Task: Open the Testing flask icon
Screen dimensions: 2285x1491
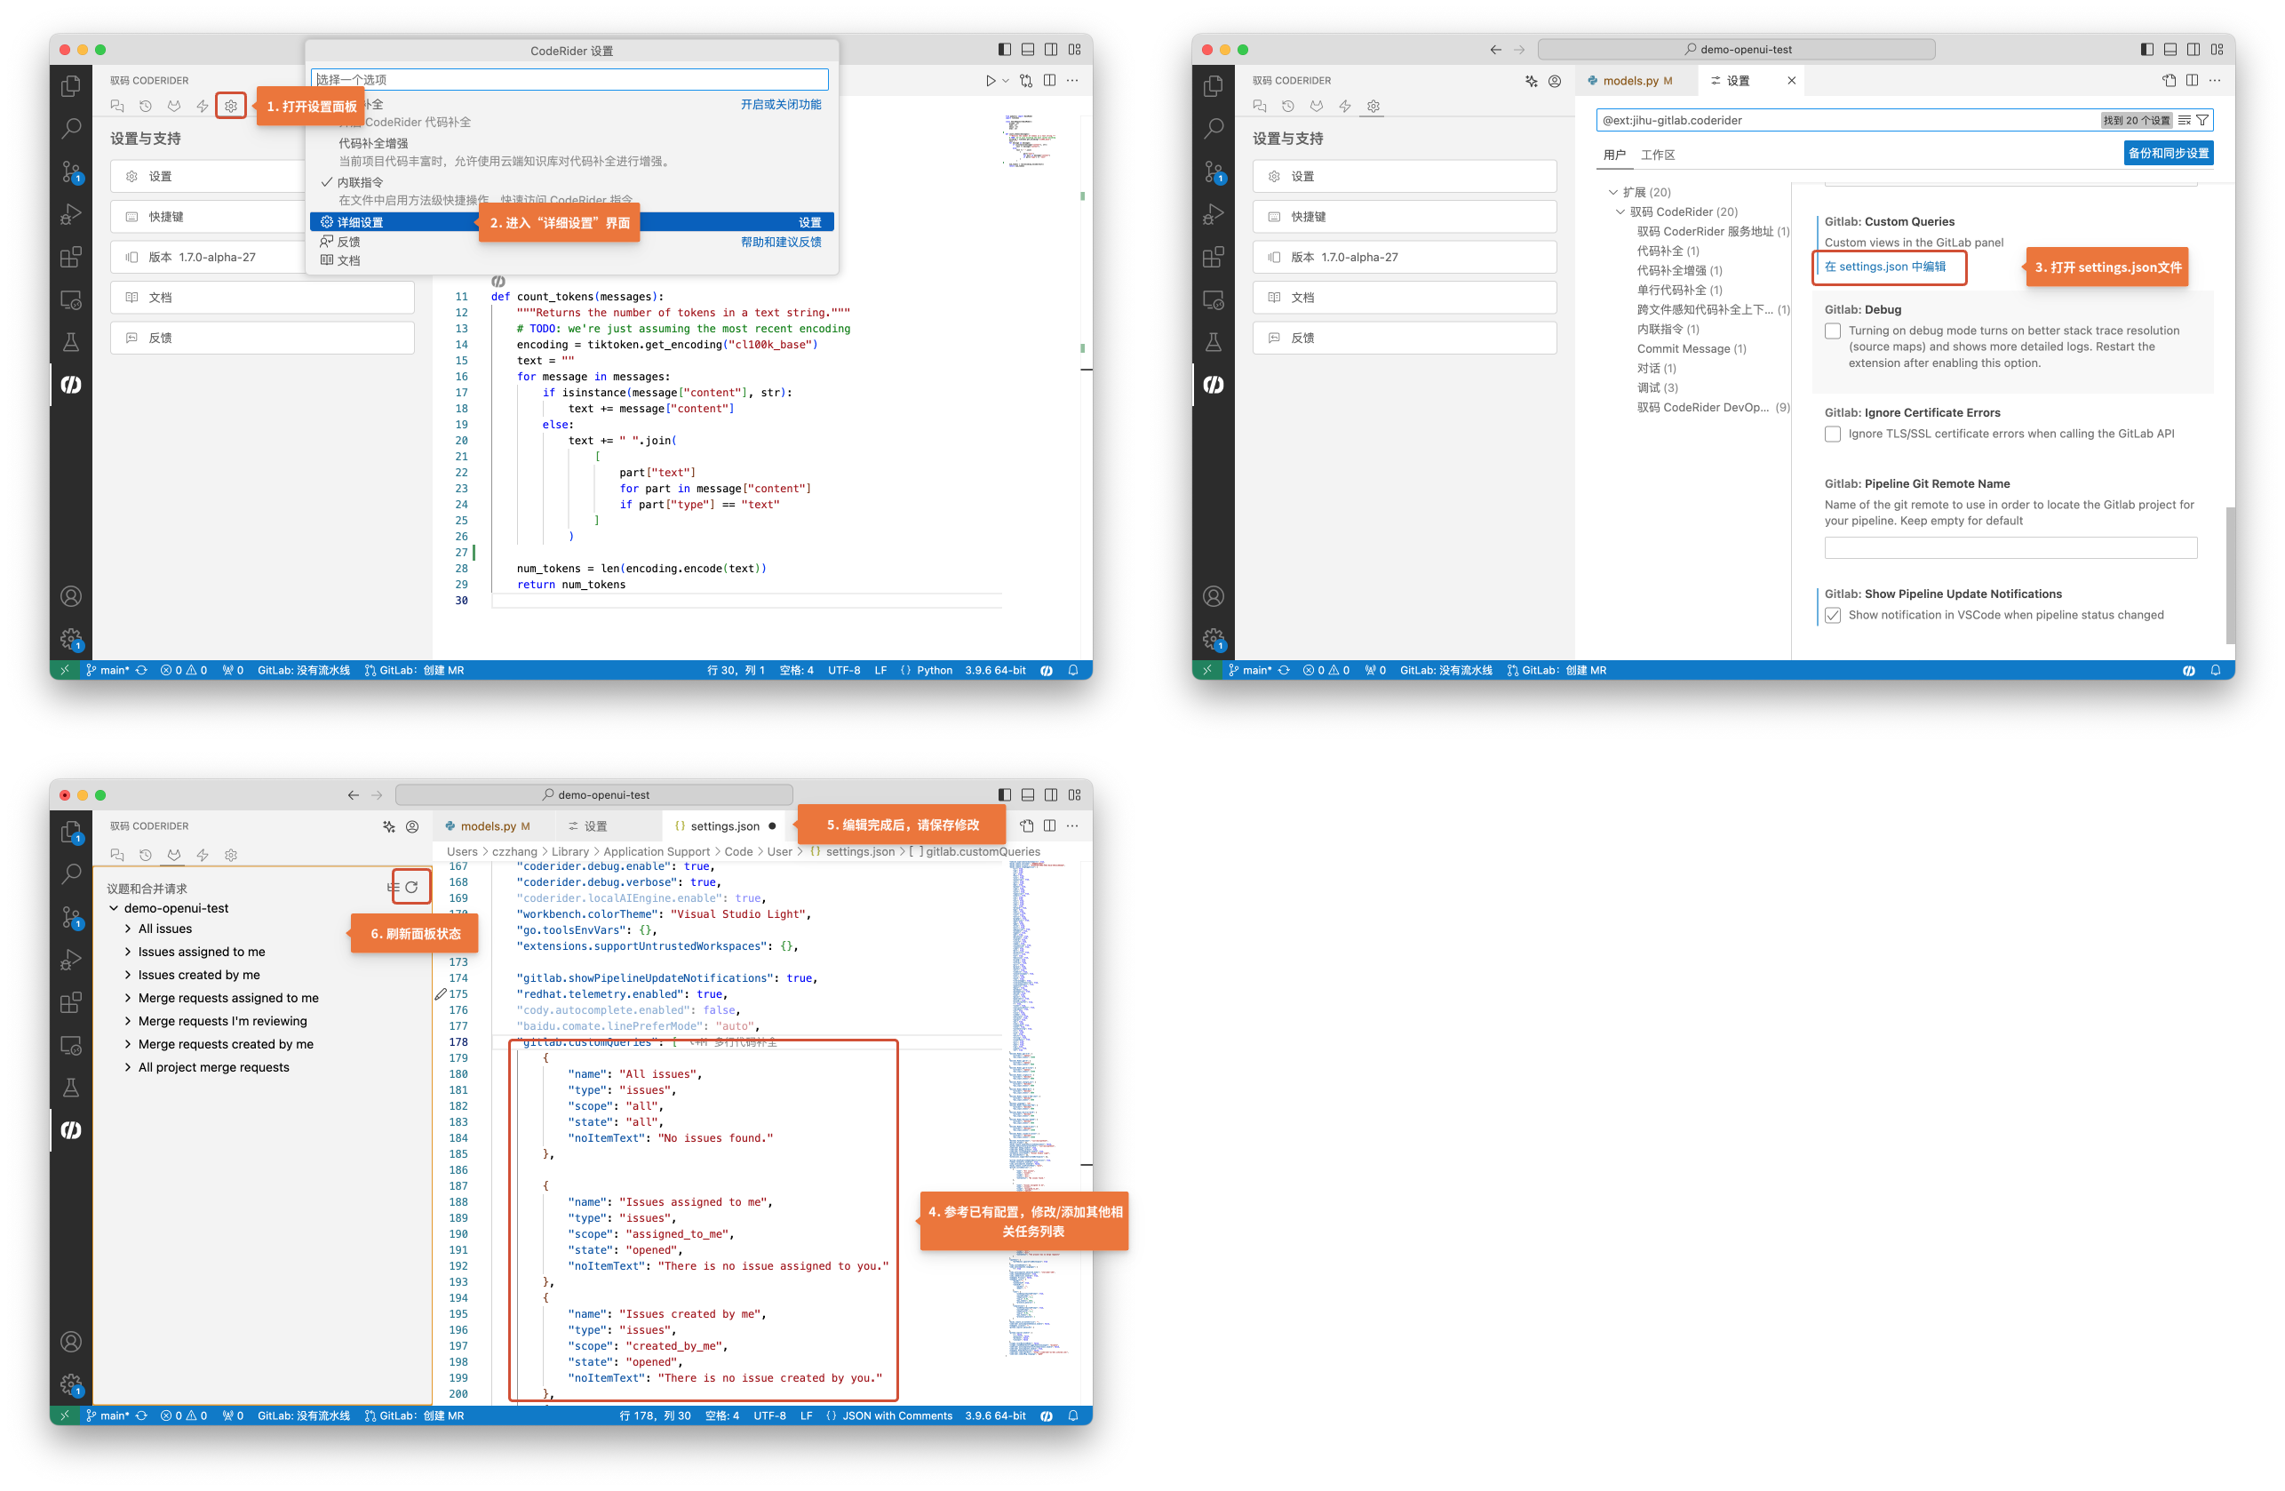Action: tap(71, 342)
